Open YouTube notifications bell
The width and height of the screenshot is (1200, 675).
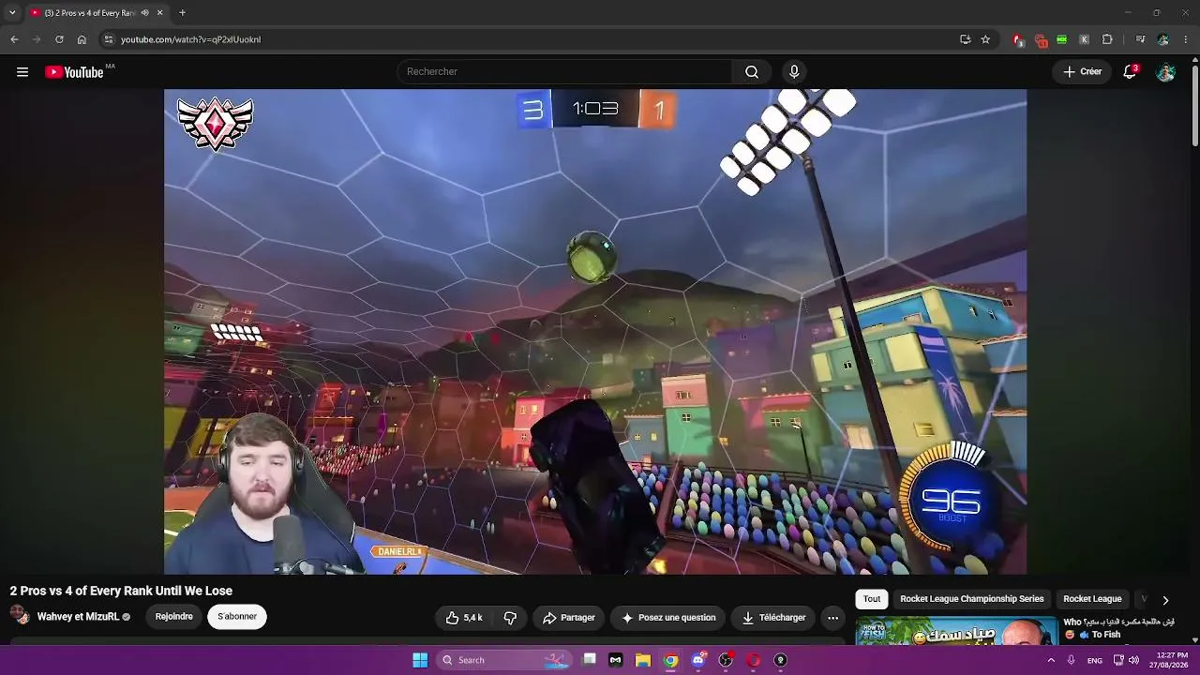(x=1130, y=72)
